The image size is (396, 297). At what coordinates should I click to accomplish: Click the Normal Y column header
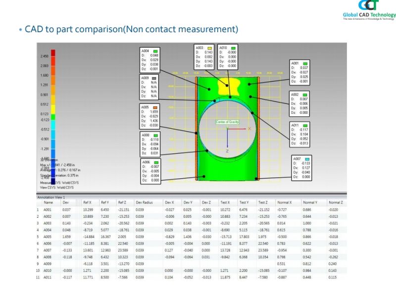coord(310,202)
